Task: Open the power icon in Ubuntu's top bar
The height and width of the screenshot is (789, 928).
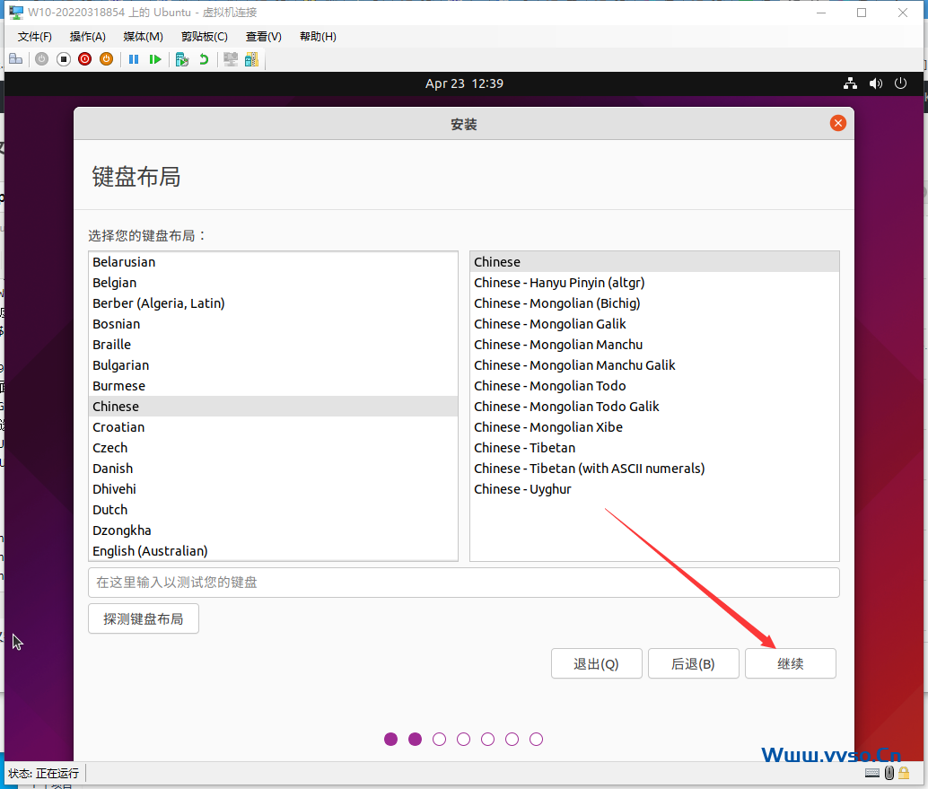Action: pyautogui.click(x=900, y=83)
